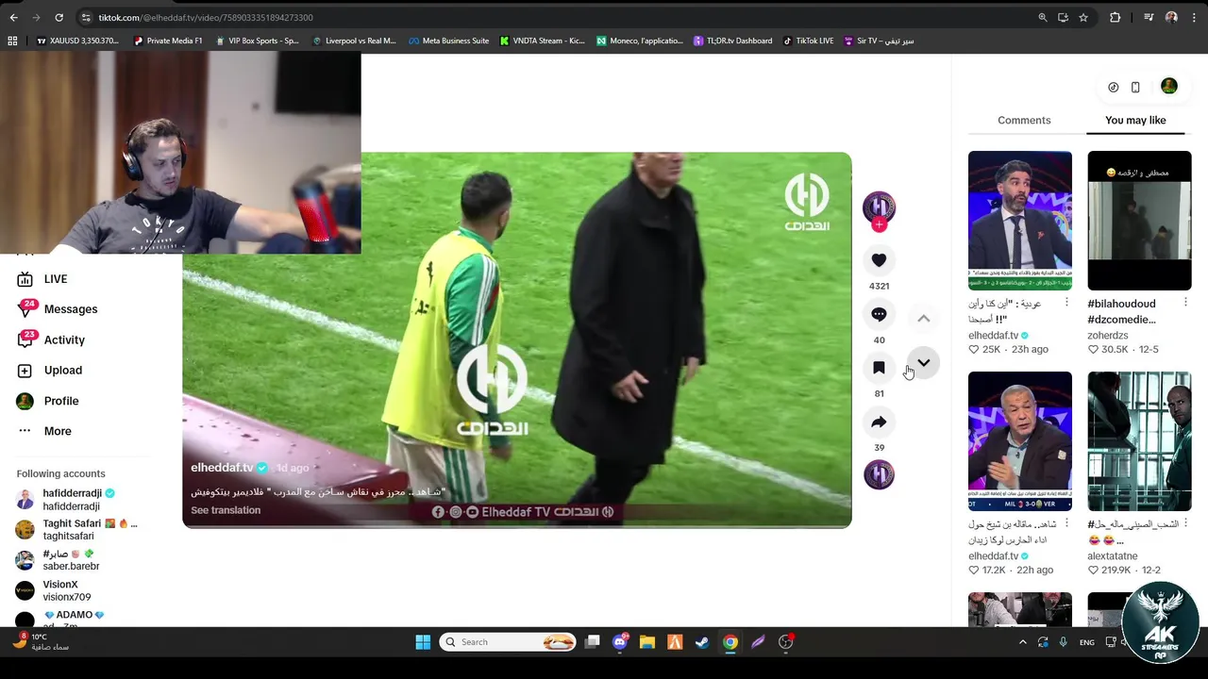Viewport: 1208px width, 679px height.
Task: Bookmark the video with the favorites icon
Action: click(x=879, y=368)
